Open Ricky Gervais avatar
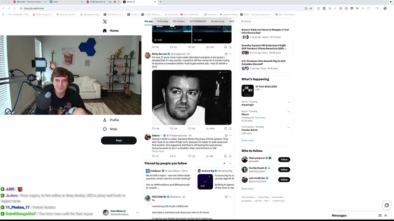Screen dimensions: 394x221 tap(148, 55)
